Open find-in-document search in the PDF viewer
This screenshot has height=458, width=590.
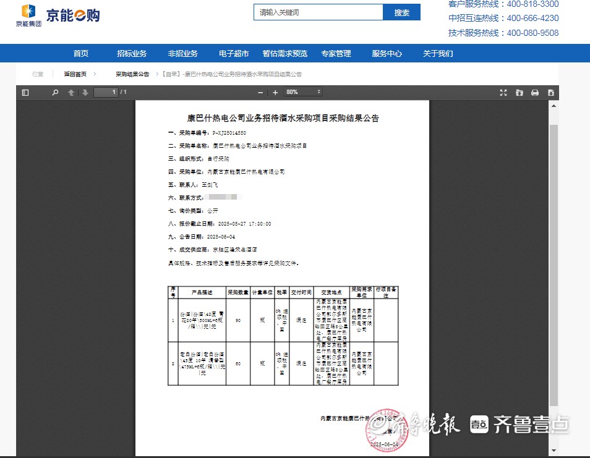pyautogui.click(x=55, y=93)
